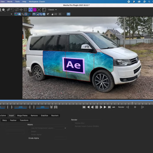Toggle the grid overlay tool icon
Screen dimensions: 153x153
coord(25,10)
